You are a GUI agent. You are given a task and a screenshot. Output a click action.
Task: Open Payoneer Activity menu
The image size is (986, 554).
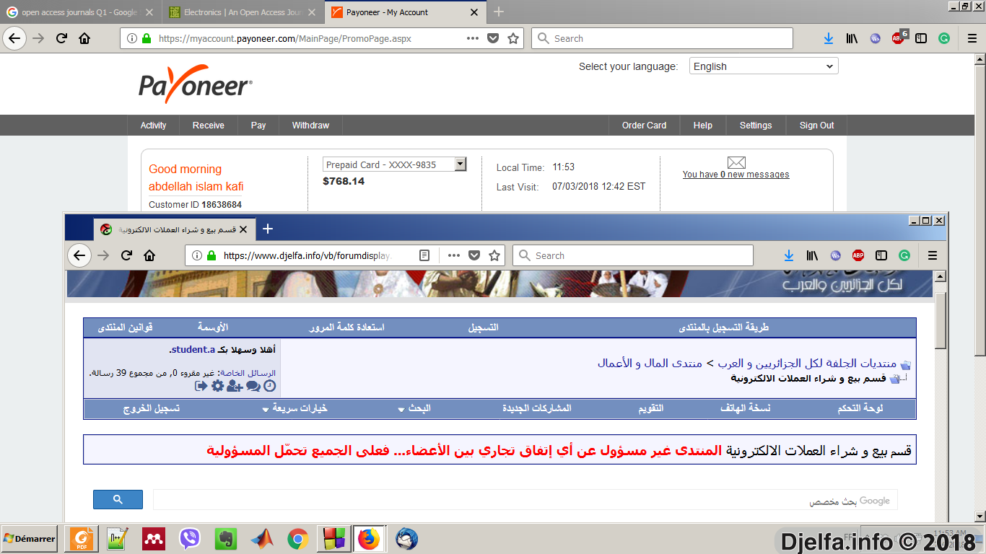pos(153,126)
